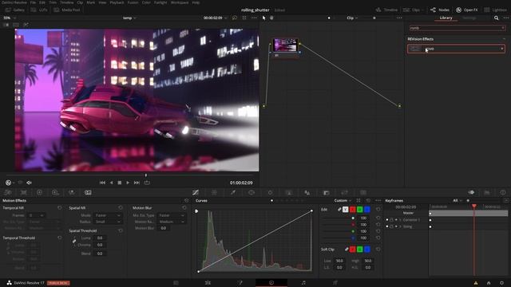This screenshot has height=287, width=511.
Task: Open the Spatial NR Radius dropdown
Action: click(108, 222)
